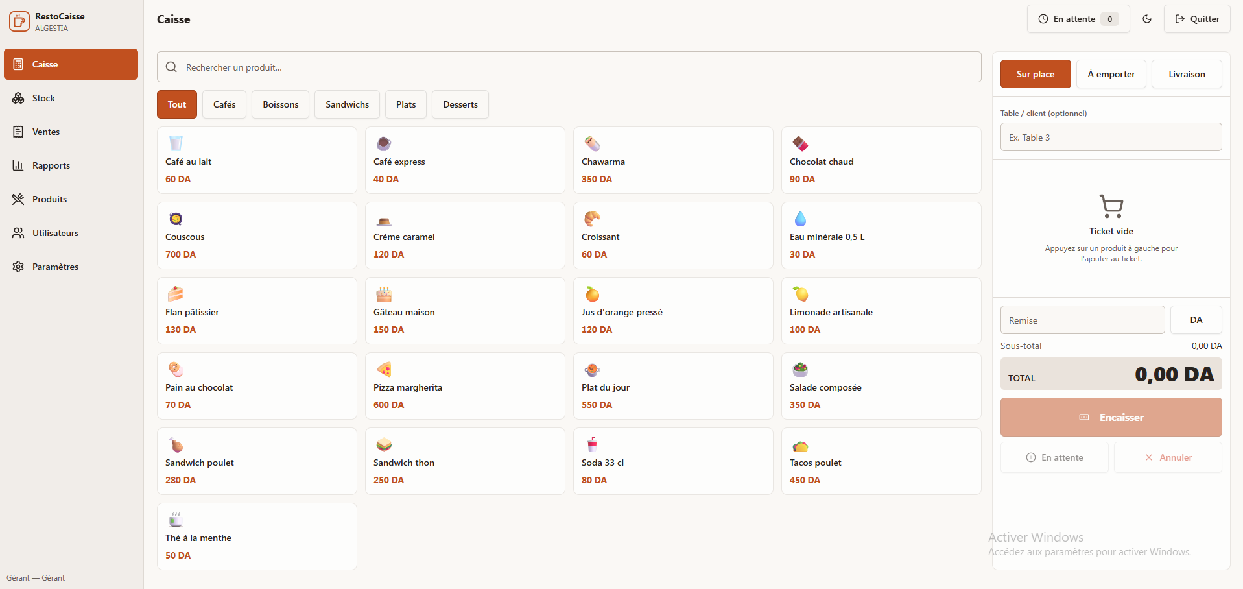Click the Chawarma wrap icon

pos(592,143)
